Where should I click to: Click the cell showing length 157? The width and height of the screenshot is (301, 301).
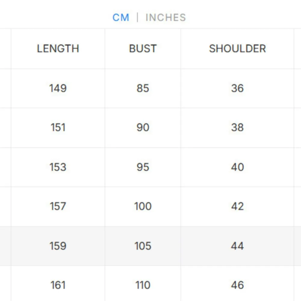57,206
